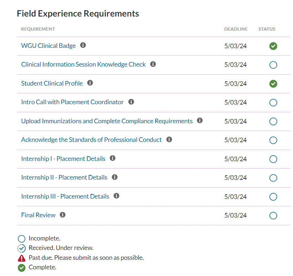Open Internship II - Placement Details link
The height and width of the screenshot is (276, 293).
point(64,177)
